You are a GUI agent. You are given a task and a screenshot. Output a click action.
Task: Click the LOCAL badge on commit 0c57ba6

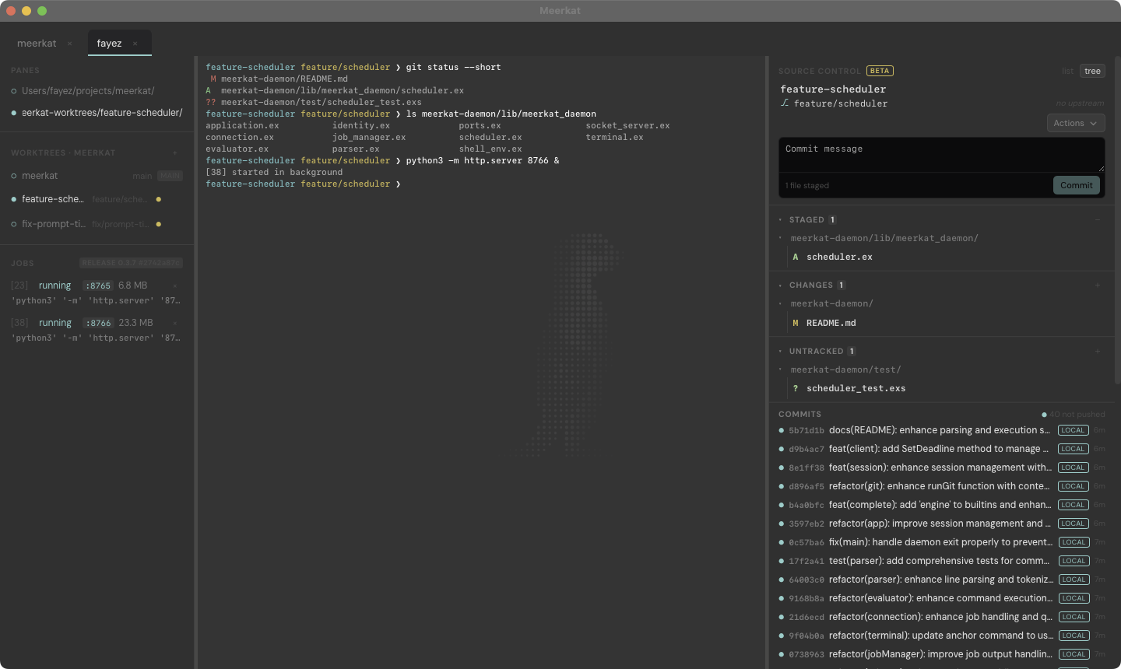(x=1073, y=542)
